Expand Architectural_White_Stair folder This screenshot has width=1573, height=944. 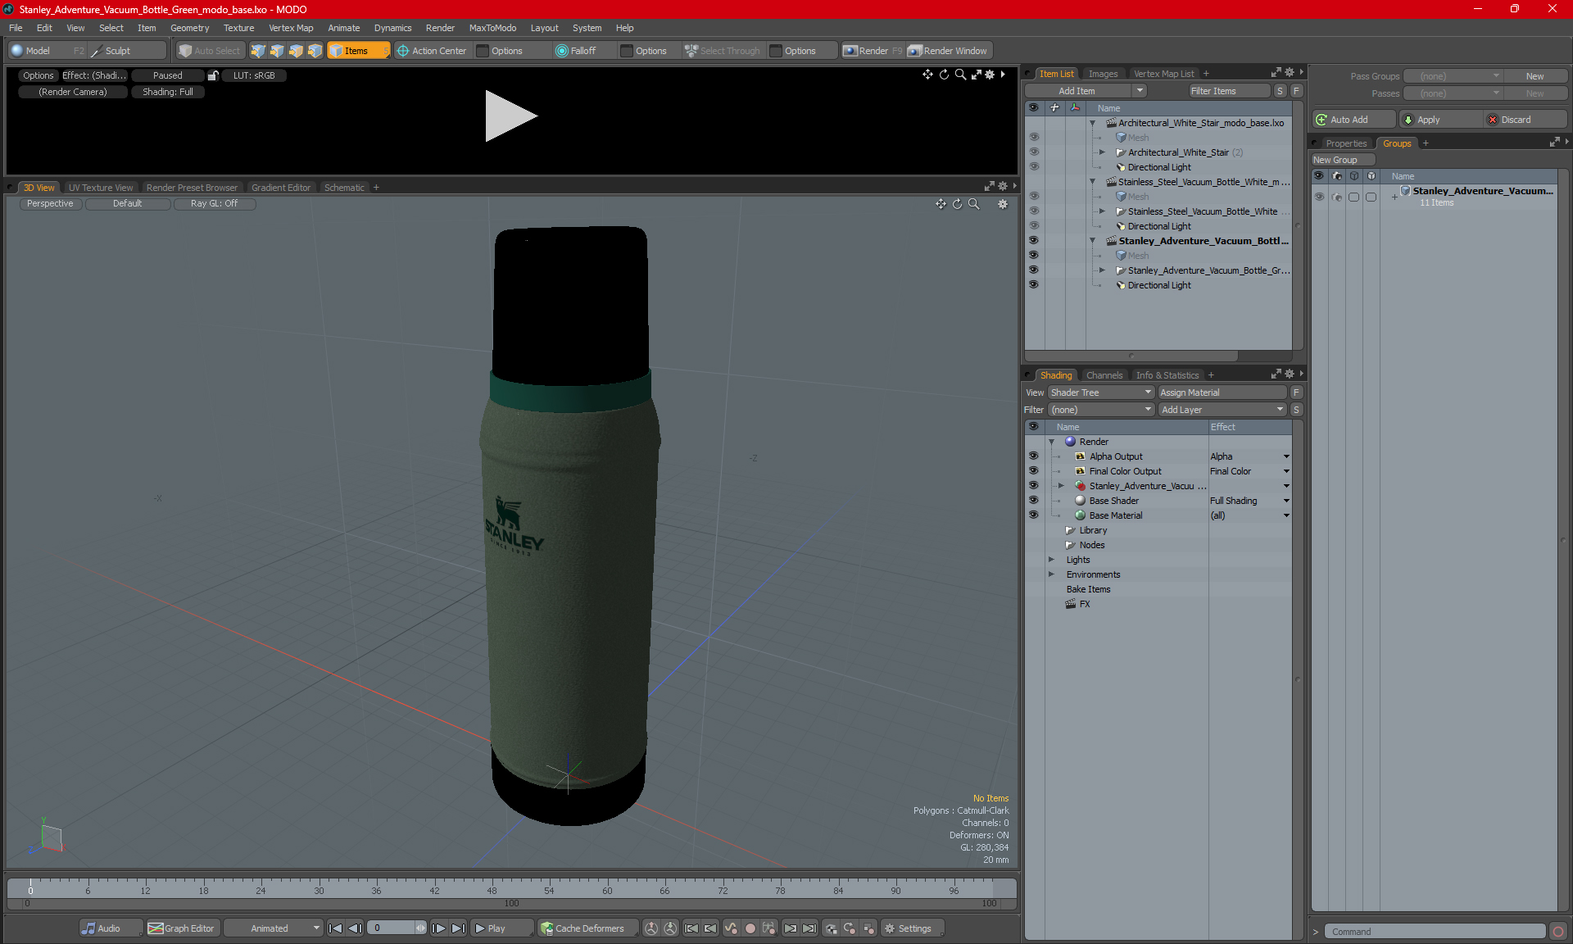coord(1102,152)
